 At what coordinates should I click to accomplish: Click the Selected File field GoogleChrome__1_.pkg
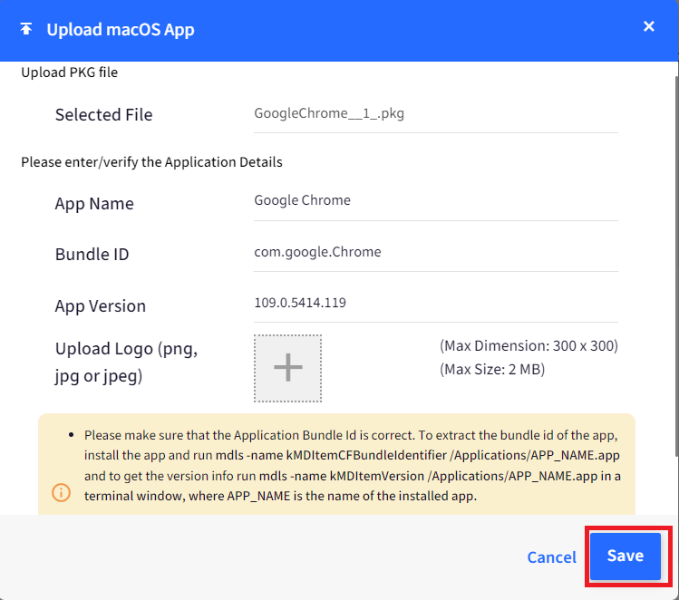(436, 114)
